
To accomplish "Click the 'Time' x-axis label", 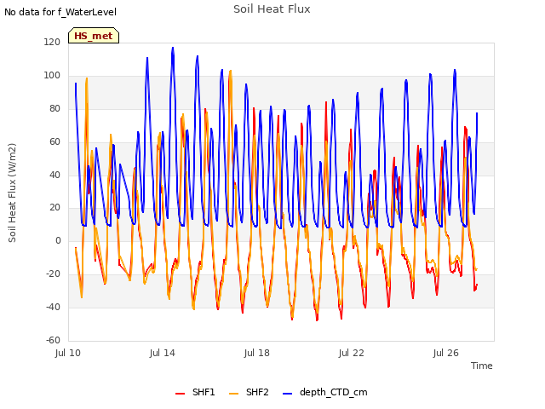I will pyautogui.click(x=481, y=366).
